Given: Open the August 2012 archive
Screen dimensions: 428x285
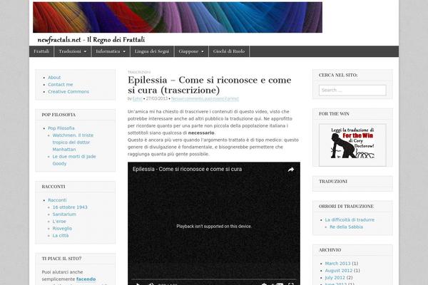Looking at the screenshot, I should point(339,271).
